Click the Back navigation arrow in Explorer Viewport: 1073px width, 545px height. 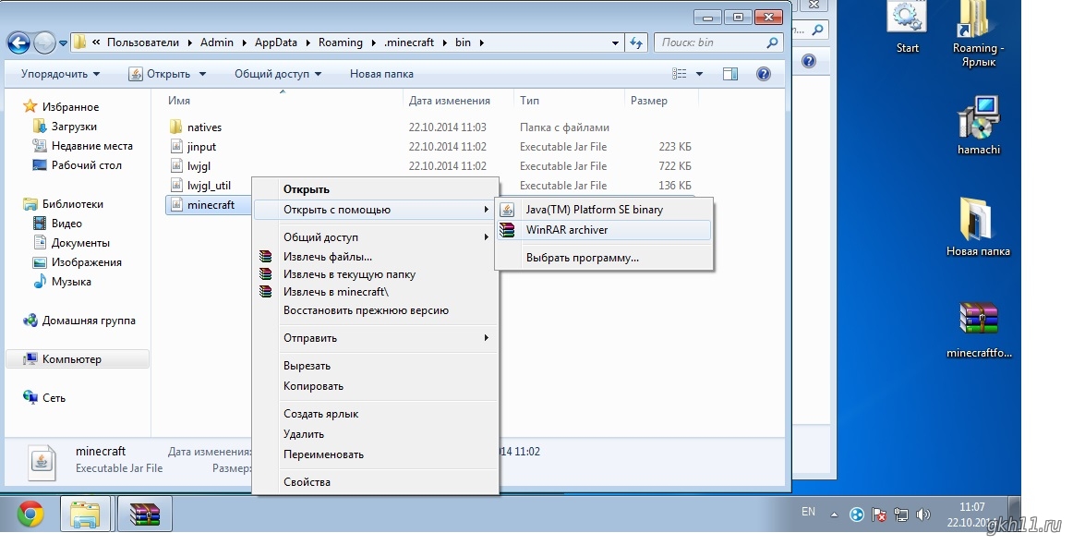pos(18,43)
